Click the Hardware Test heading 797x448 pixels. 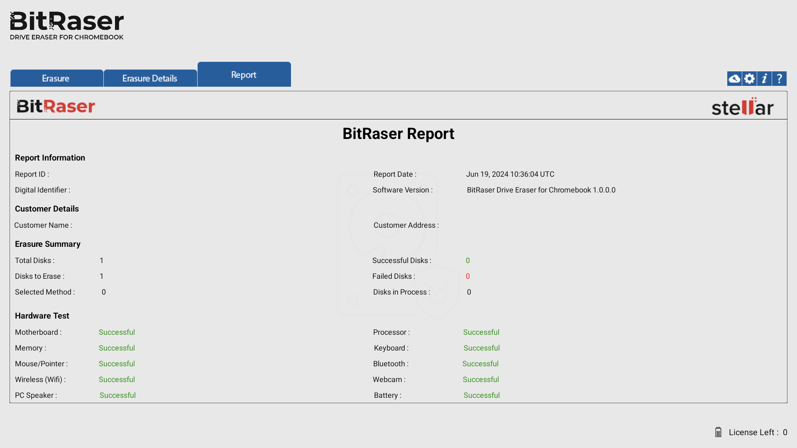point(42,316)
